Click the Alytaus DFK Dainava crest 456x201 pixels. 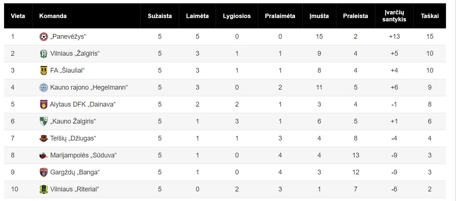(44, 104)
